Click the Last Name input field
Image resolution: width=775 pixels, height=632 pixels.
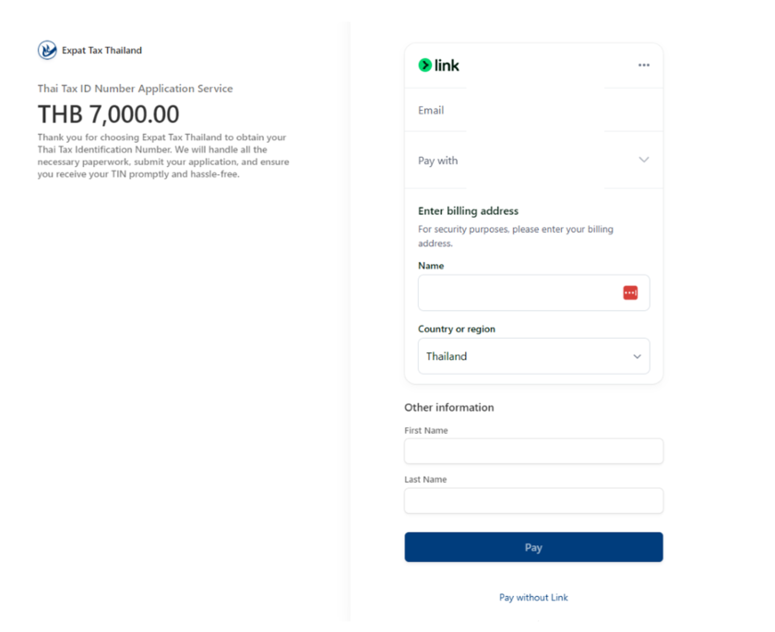(x=533, y=500)
